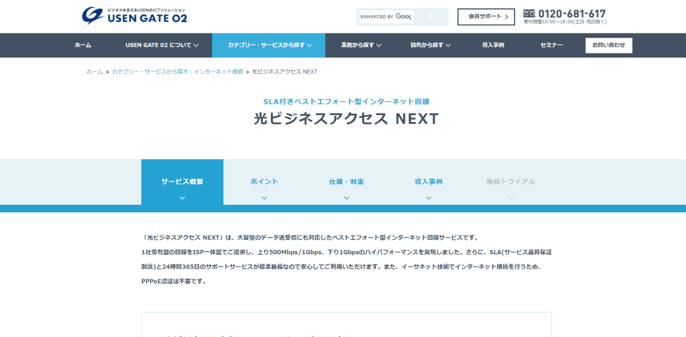Click the 受付時間10:00～18:00 note
Viewport: 686px width, 337px height.
pos(565,22)
